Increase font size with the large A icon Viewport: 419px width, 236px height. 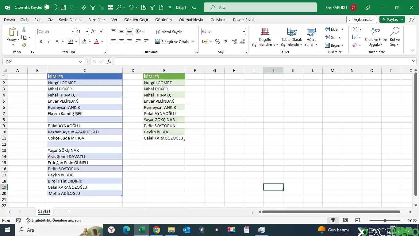tap(93, 32)
